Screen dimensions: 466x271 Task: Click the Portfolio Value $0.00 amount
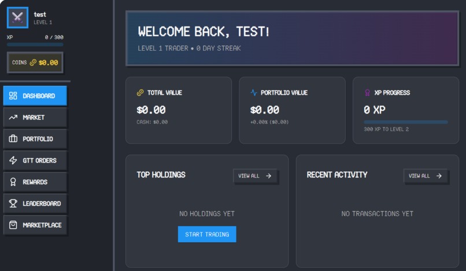264,110
